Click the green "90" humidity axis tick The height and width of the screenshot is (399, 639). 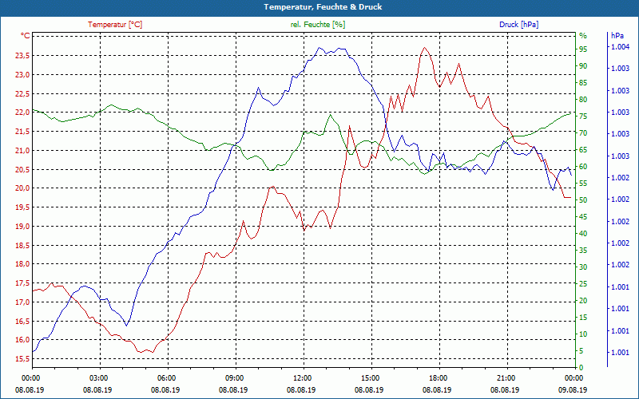point(583,66)
